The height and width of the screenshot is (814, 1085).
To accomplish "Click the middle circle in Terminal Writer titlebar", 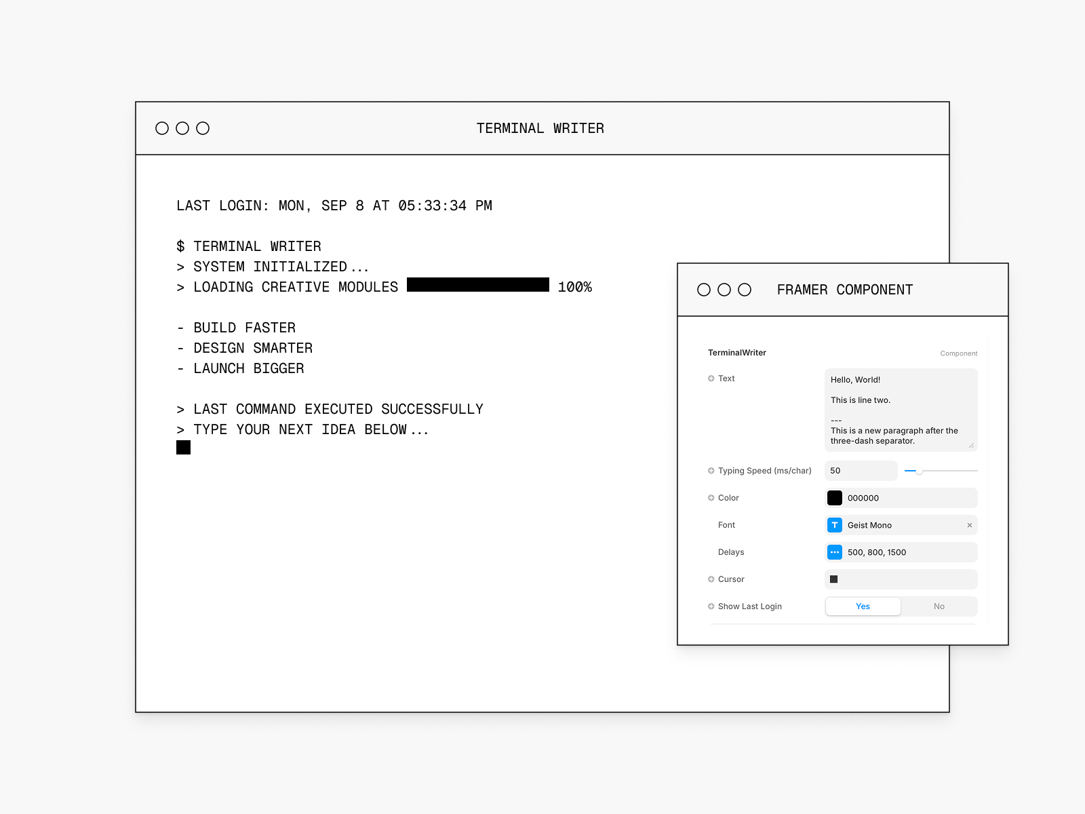I will [x=182, y=128].
